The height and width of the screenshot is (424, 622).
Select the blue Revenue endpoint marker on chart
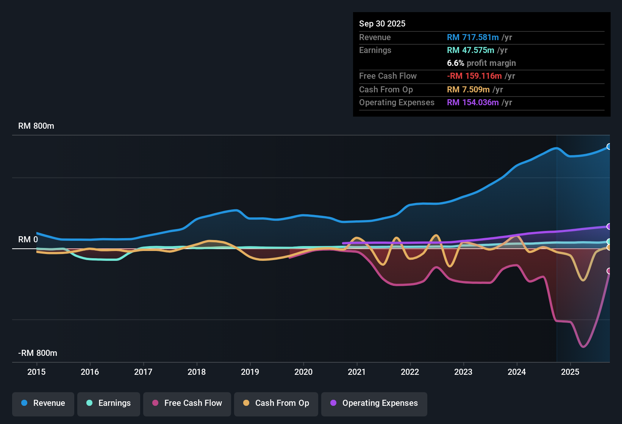(609, 146)
